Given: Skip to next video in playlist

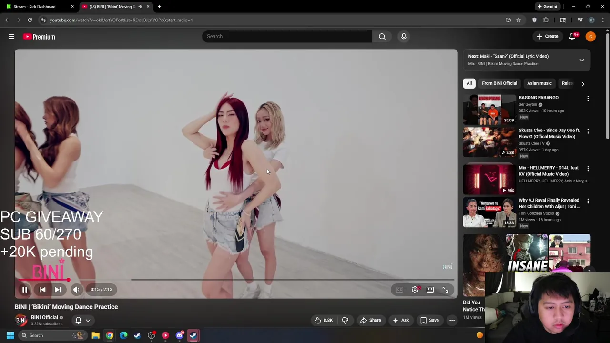Looking at the screenshot, I should (58, 289).
